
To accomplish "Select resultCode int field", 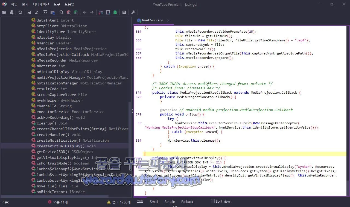I will pyautogui.click(x=49, y=89).
